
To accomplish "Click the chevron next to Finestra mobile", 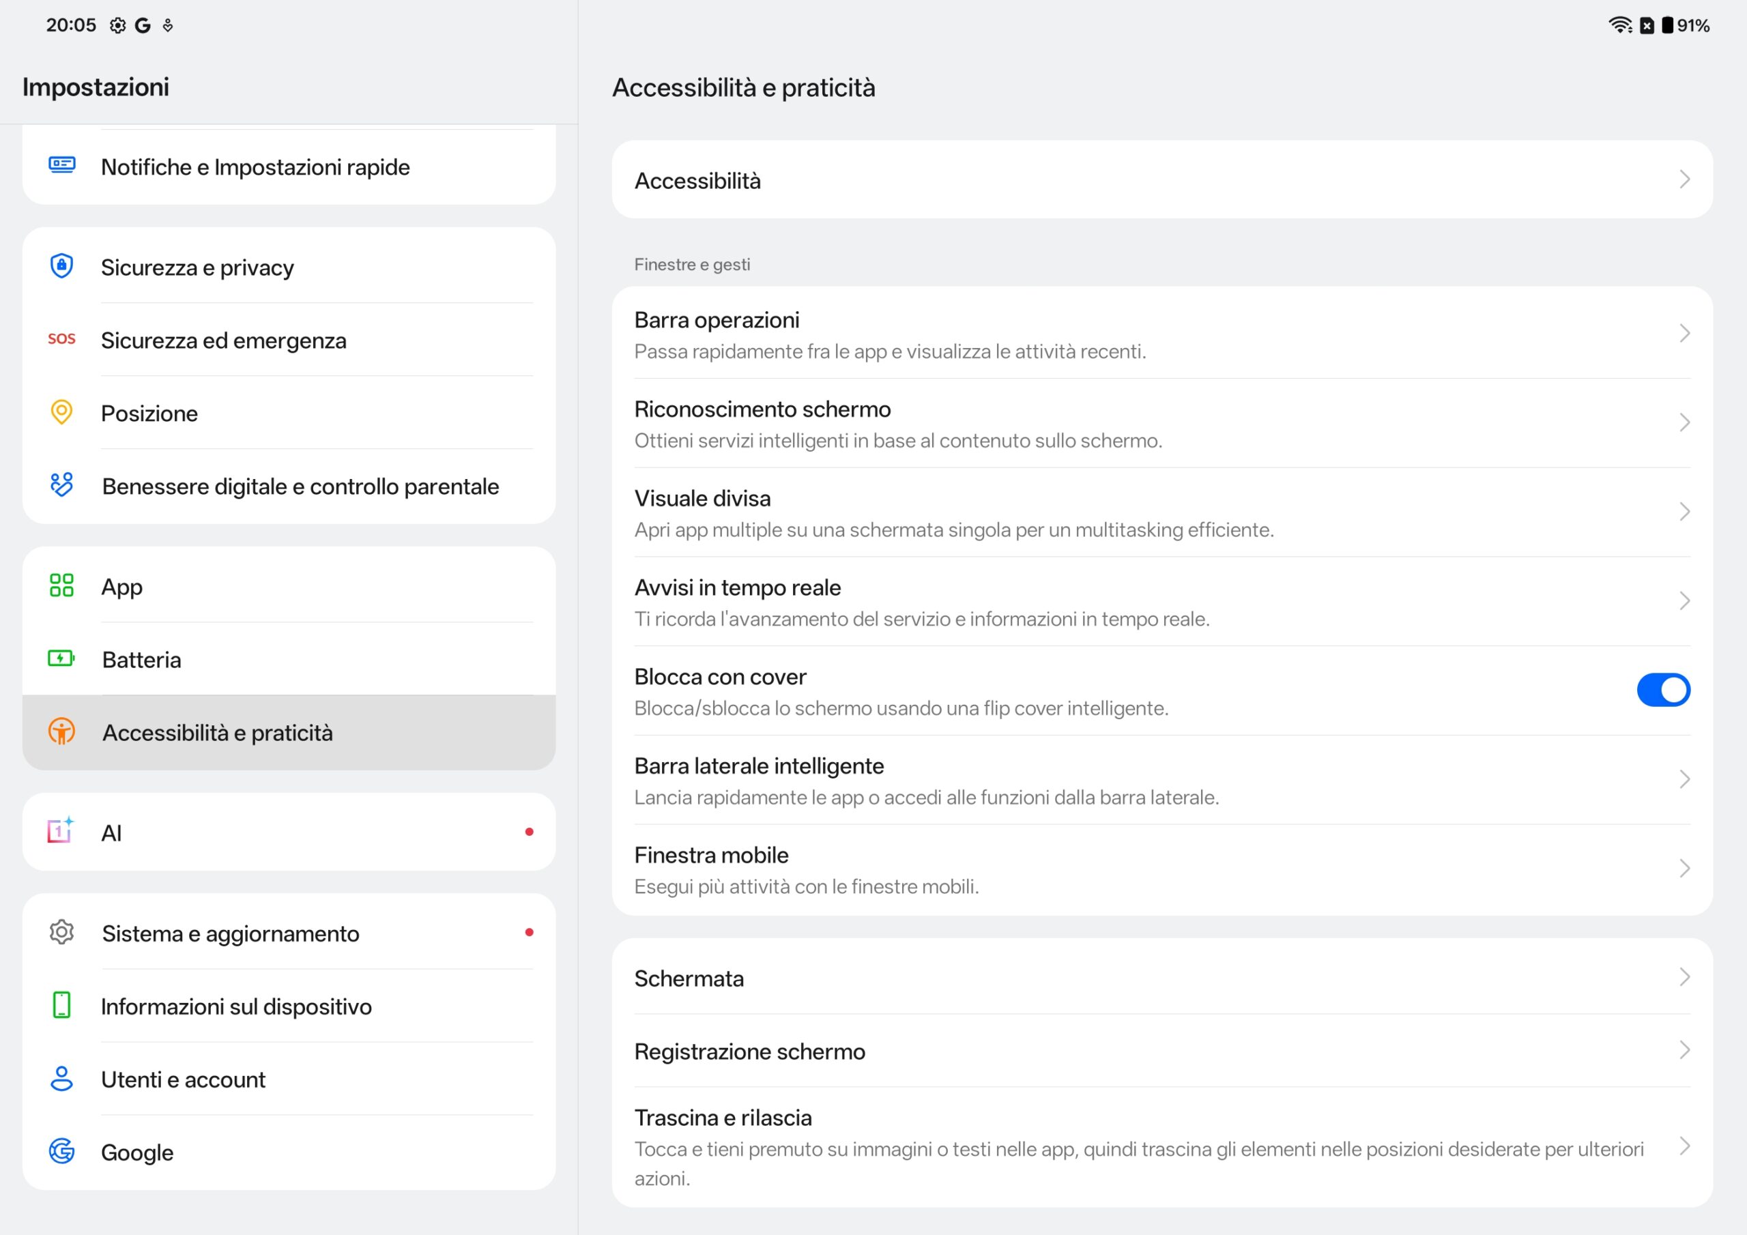I will (1684, 868).
